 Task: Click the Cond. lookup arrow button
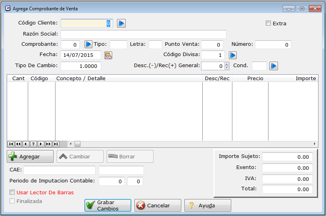pyautogui.click(x=274, y=66)
